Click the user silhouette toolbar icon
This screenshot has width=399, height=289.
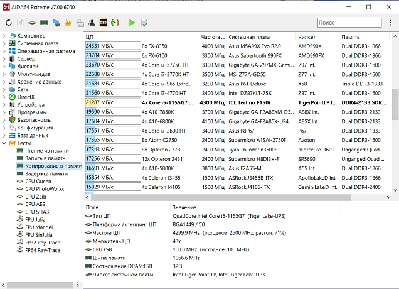pyautogui.click(x=90, y=23)
